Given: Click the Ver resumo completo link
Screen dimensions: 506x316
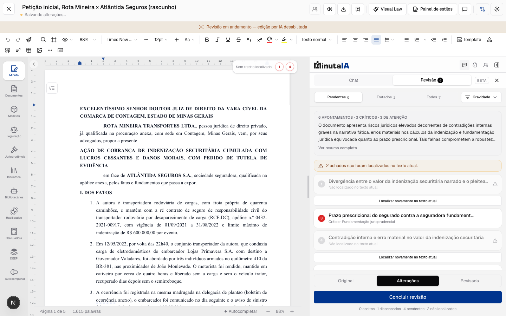Looking at the screenshot, I should click(338, 148).
